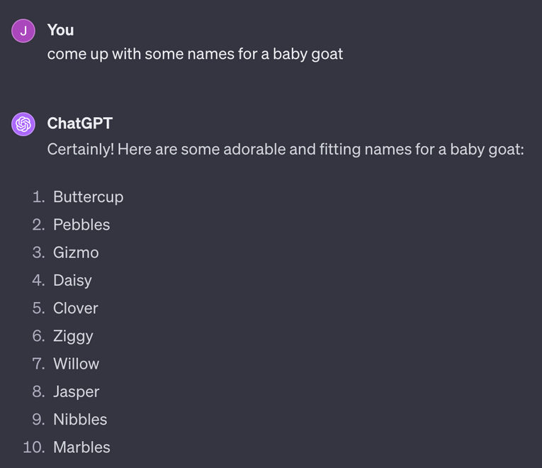Click the "ChatGPT" sender name
This screenshot has width=542, height=468.
79,123
